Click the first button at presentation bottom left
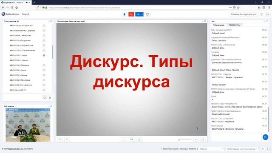272x153 pixels. click(x=60, y=139)
